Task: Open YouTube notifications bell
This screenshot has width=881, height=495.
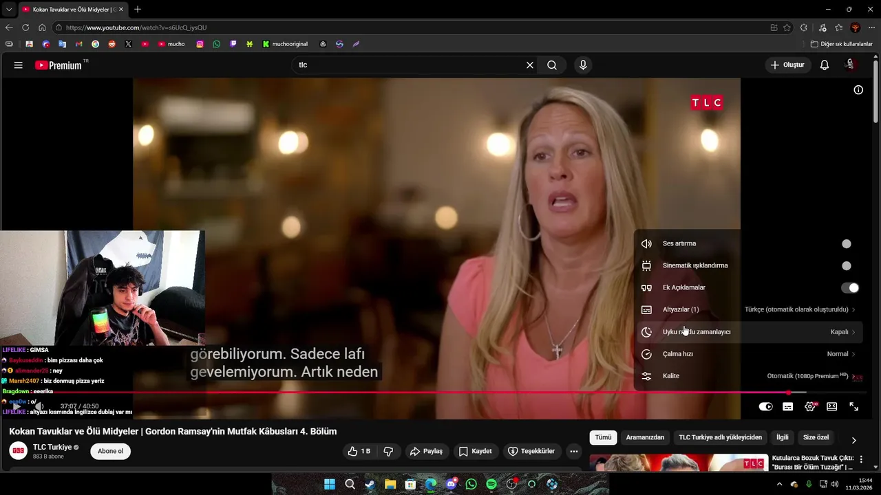Action: 825,65
